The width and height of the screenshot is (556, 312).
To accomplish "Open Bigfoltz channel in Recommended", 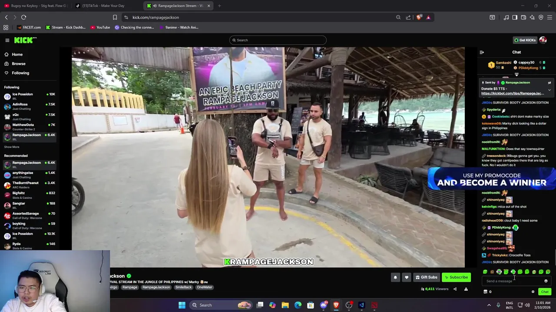I will 30,195.
